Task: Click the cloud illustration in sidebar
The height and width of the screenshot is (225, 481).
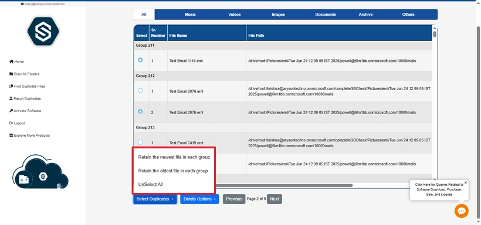Action: tap(40, 171)
